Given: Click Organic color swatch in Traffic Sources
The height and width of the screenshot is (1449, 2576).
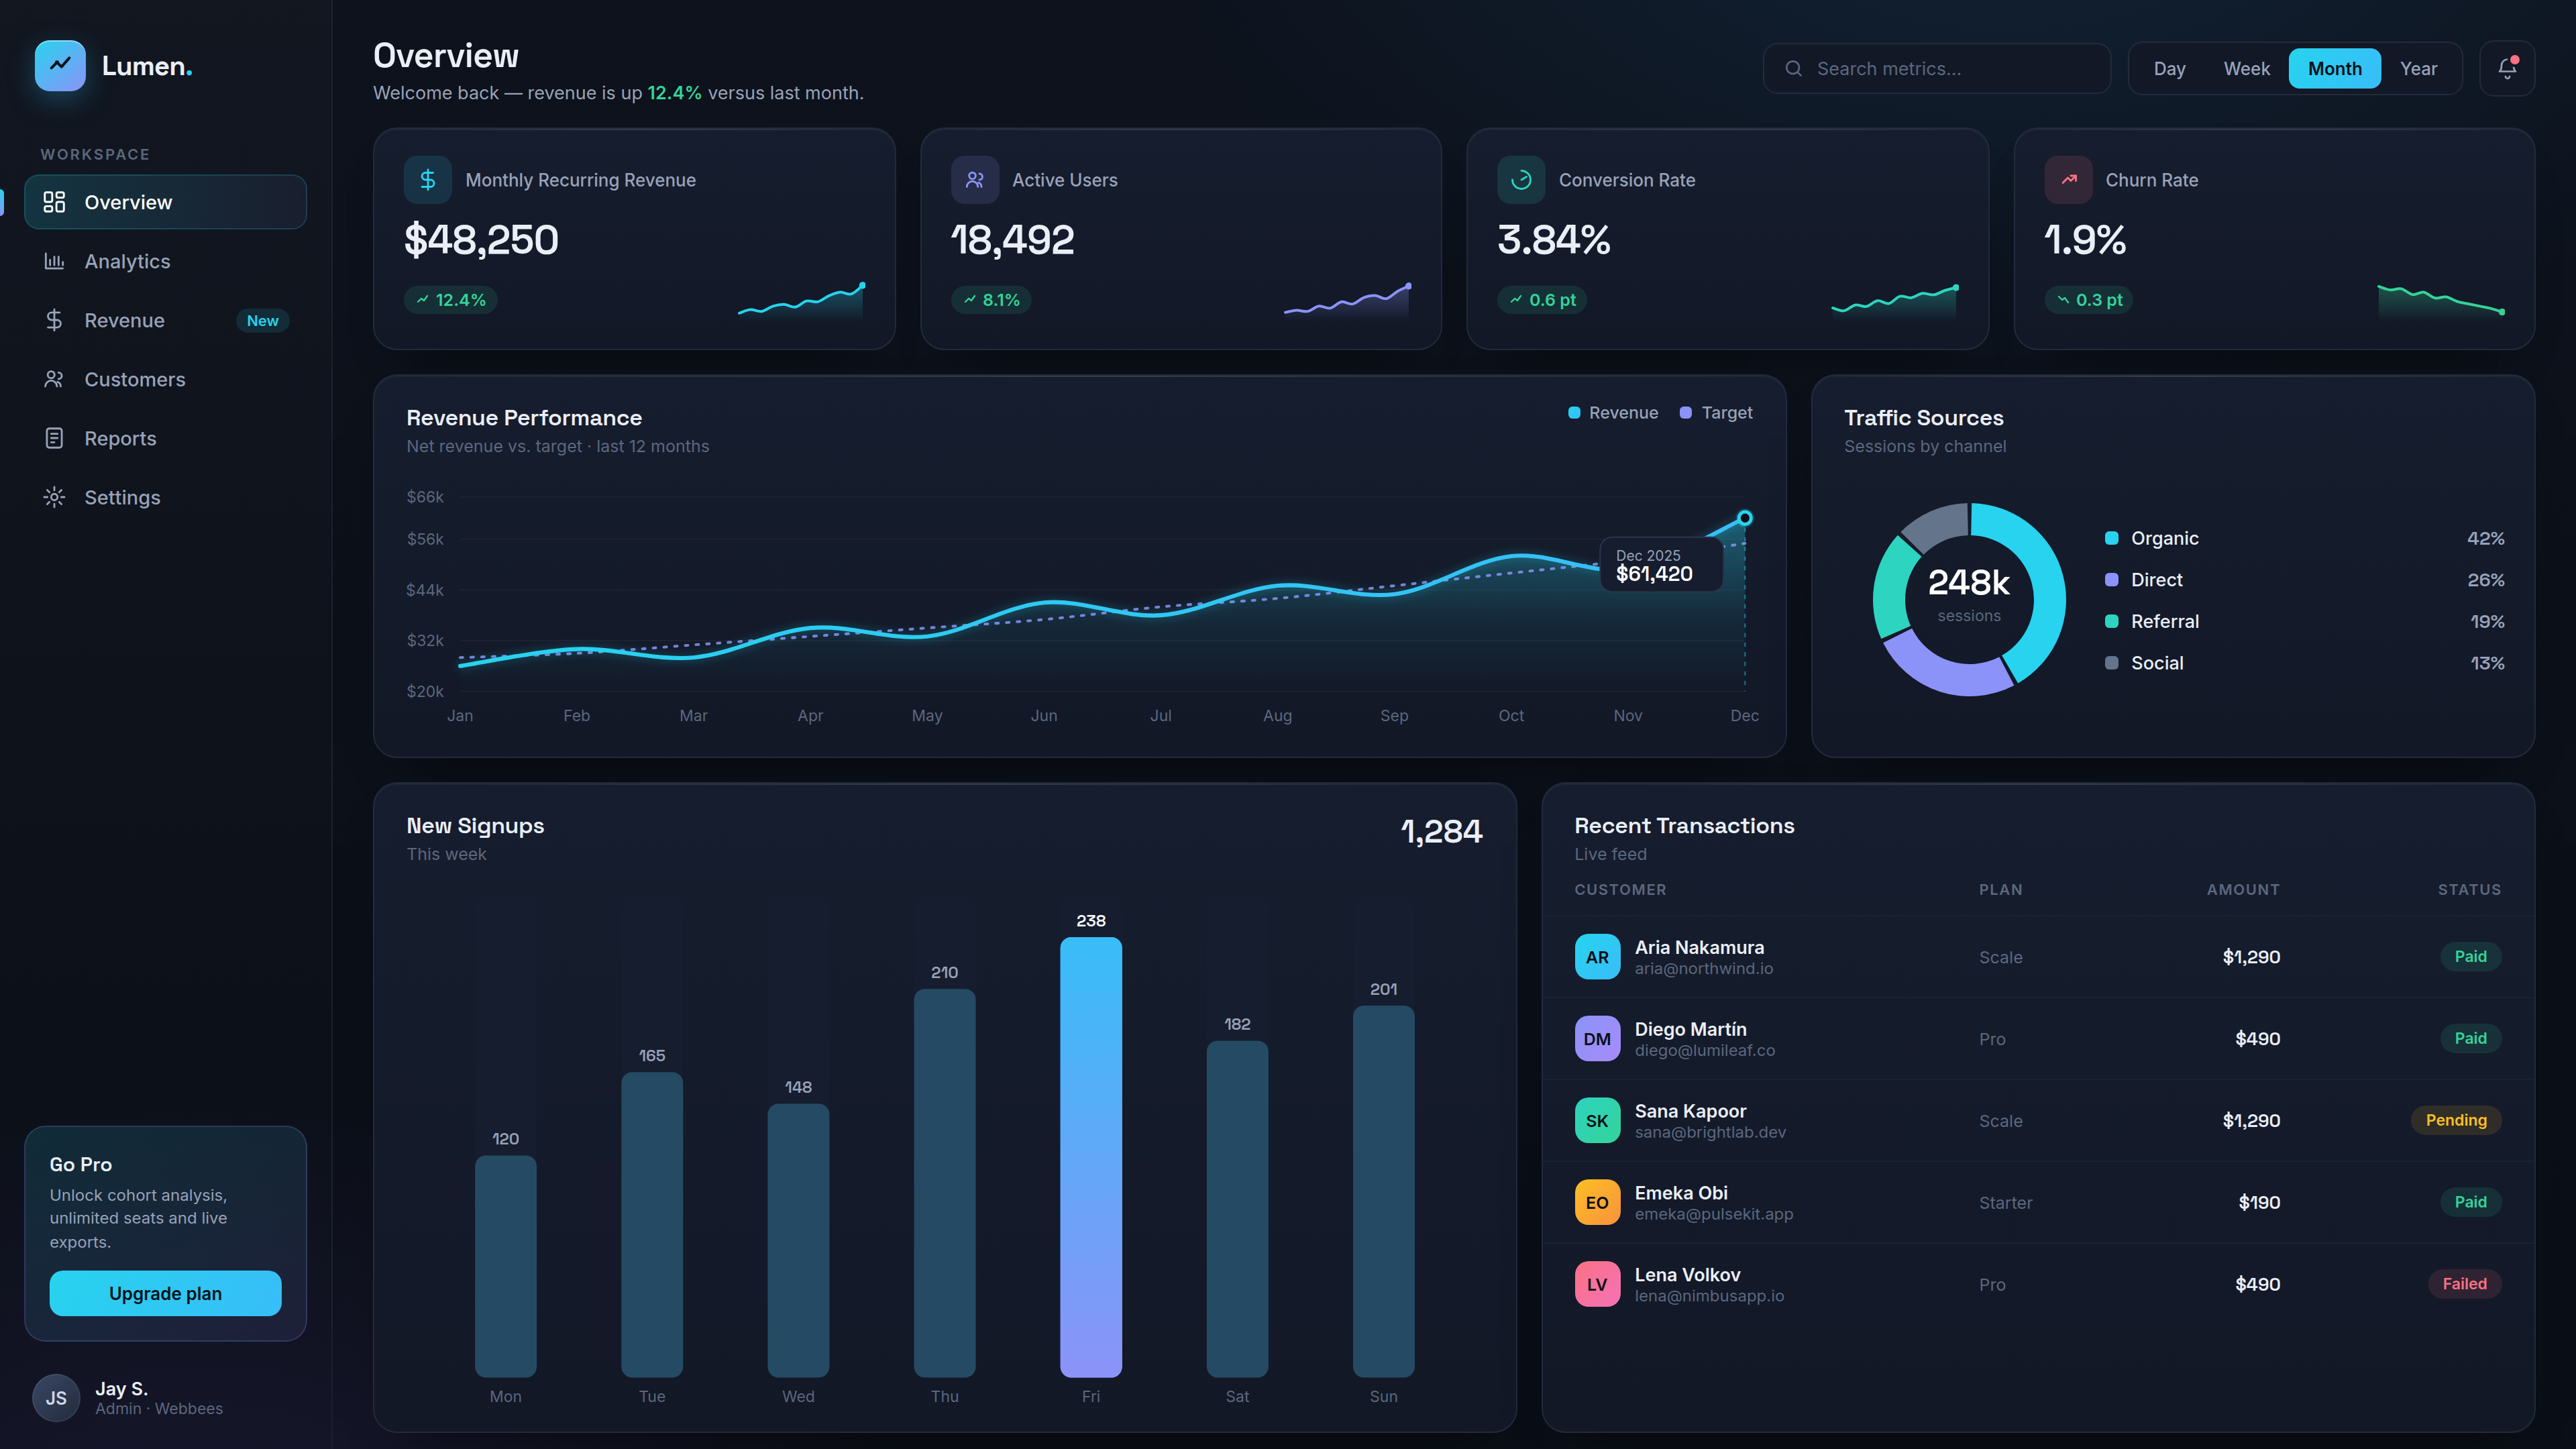Looking at the screenshot, I should (2111, 538).
